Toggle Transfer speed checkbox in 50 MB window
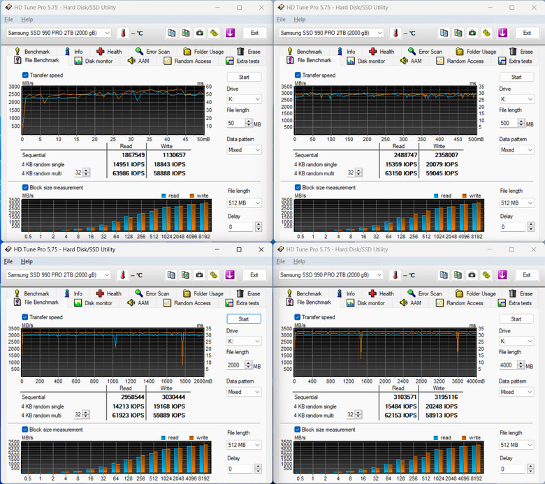 [x=25, y=75]
